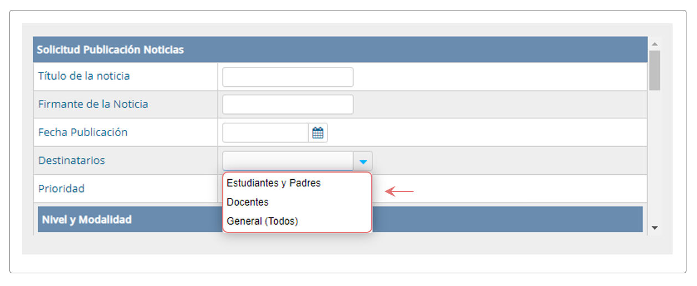Click the Prioridad label
Viewport: 697px width, 286px height.
61,189
